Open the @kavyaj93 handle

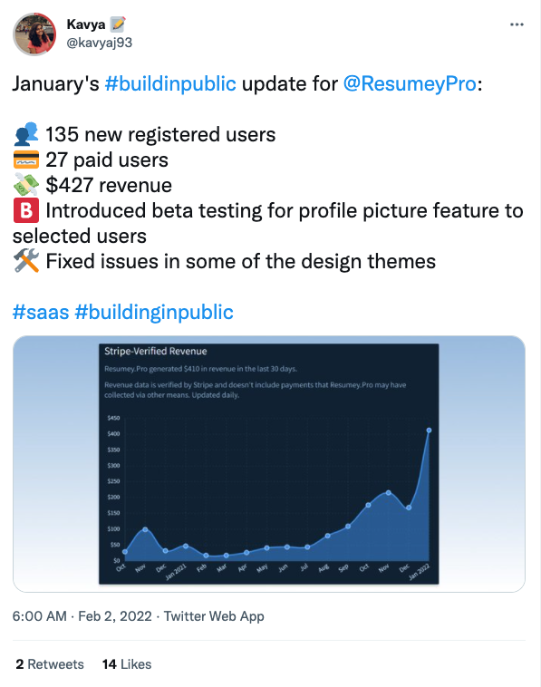pyautogui.click(x=100, y=43)
